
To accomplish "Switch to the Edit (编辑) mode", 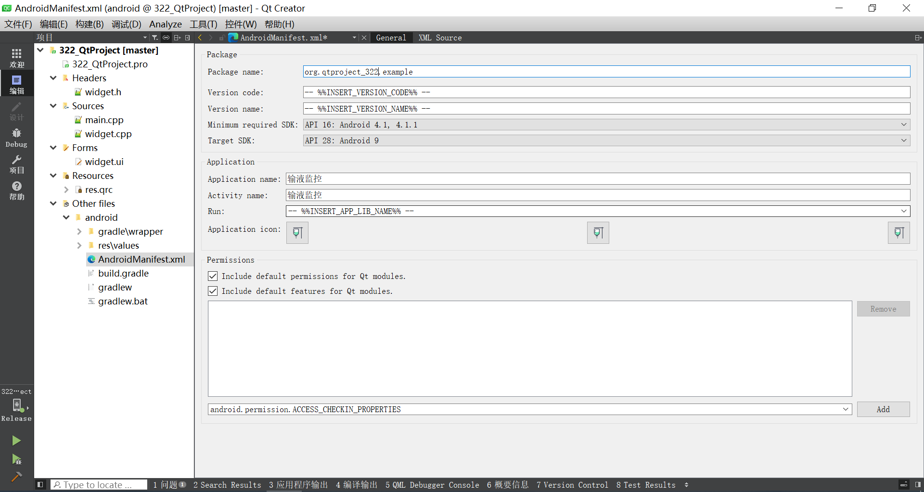I will pos(17,84).
